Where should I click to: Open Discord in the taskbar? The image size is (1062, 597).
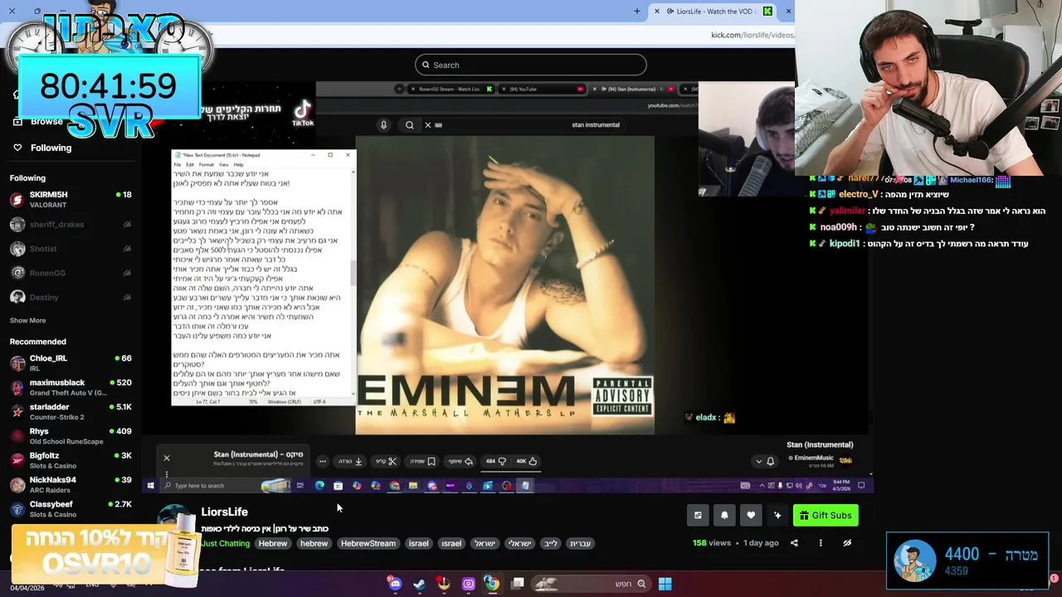click(395, 584)
